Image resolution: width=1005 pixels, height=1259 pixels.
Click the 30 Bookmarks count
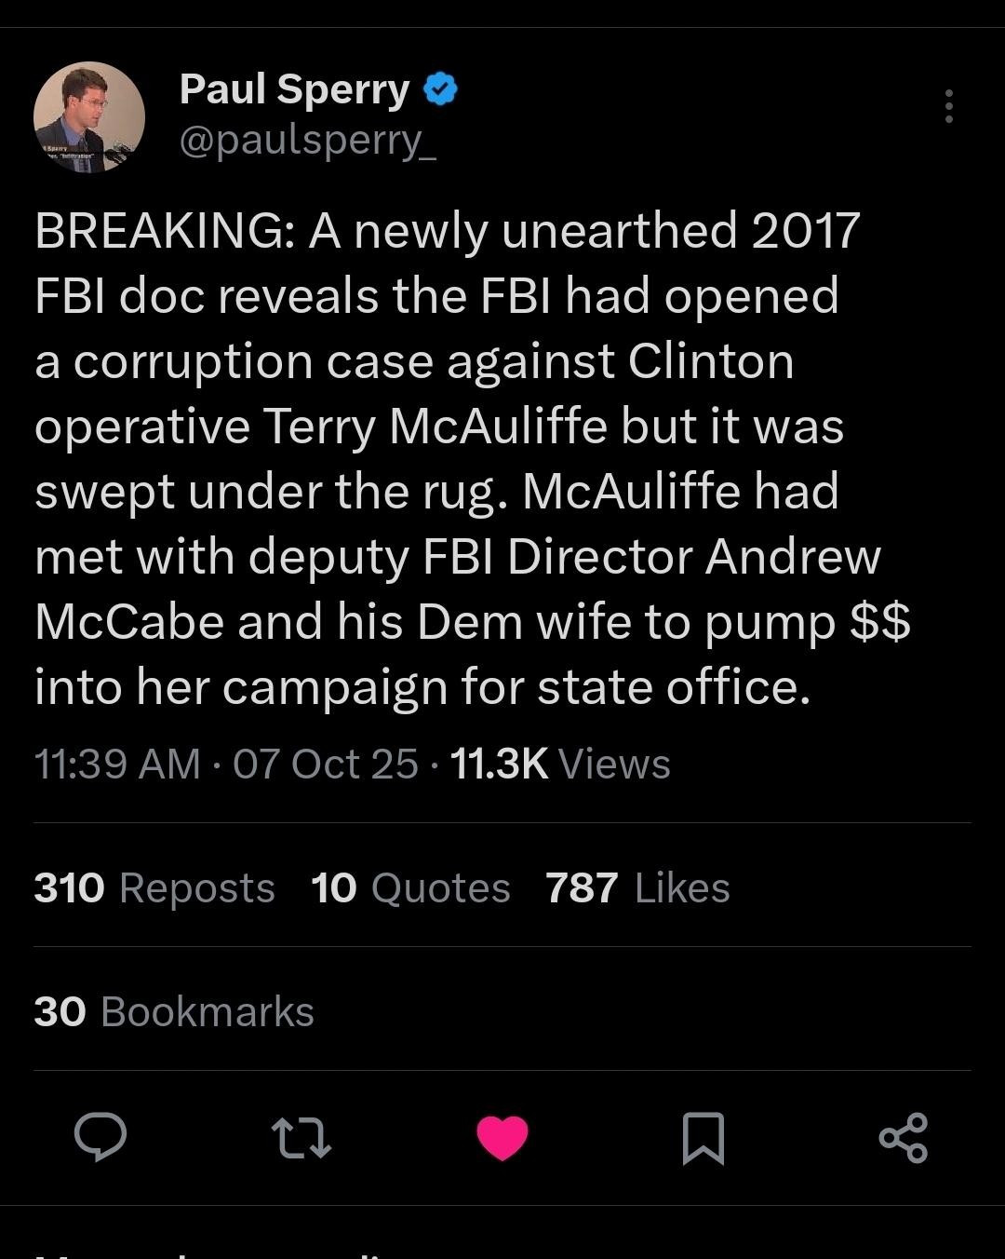point(174,1011)
